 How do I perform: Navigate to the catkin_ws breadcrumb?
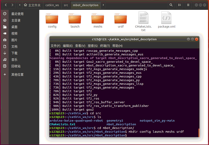52,5
